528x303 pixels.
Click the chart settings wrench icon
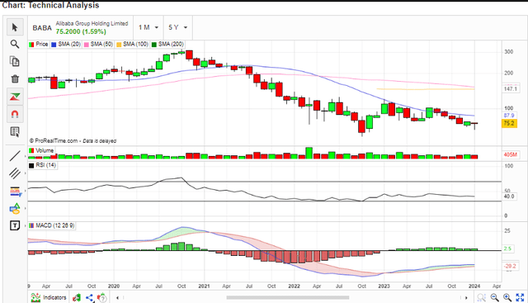click(77, 297)
